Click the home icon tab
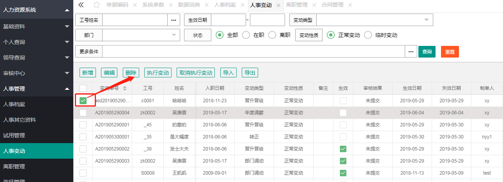 (97, 5)
